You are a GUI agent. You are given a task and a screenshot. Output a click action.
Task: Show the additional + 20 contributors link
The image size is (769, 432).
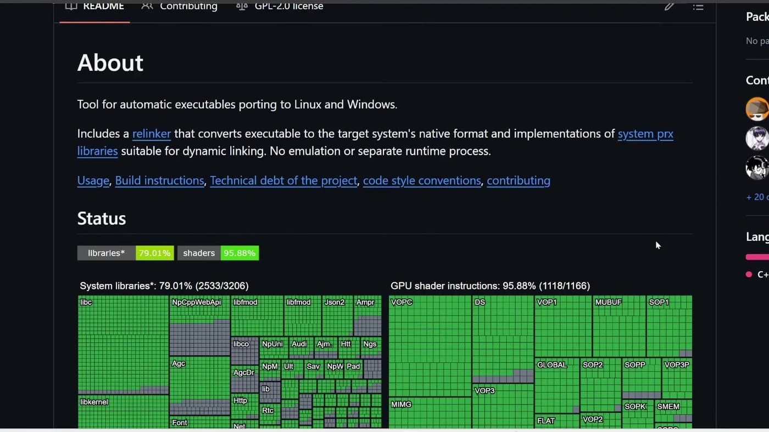pyautogui.click(x=757, y=197)
